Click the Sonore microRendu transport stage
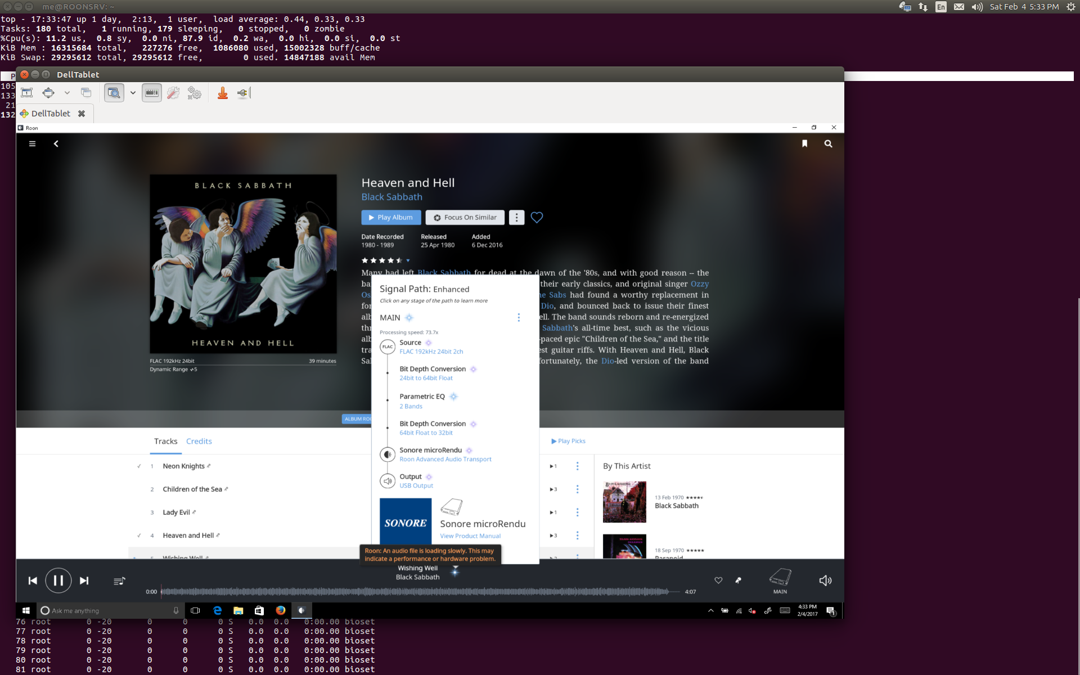The width and height of the screenshot is (1080, 675). pyautogui.click(x=436, y=454)
